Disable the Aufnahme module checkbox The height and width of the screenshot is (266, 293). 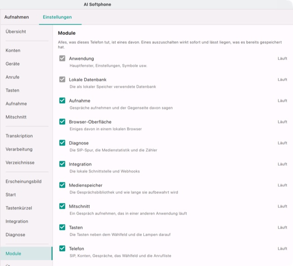[x=62, y=101]
